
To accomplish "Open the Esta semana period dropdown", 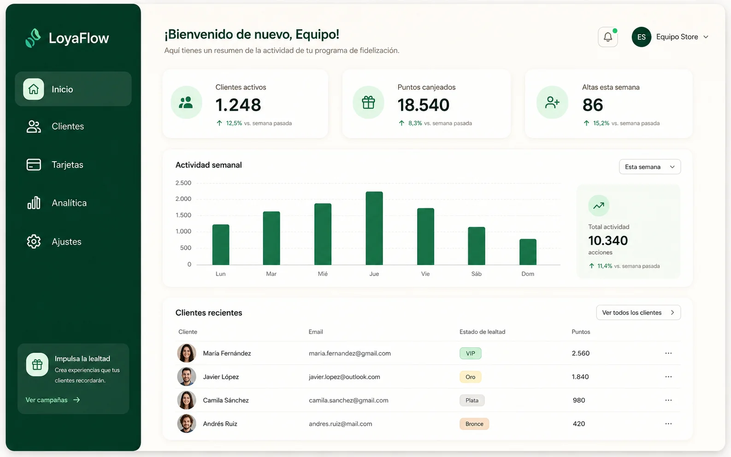I will 650,167.
